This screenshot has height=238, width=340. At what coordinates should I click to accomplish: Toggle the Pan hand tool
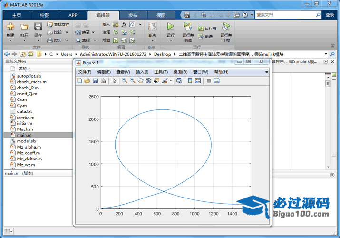[140, 81]
